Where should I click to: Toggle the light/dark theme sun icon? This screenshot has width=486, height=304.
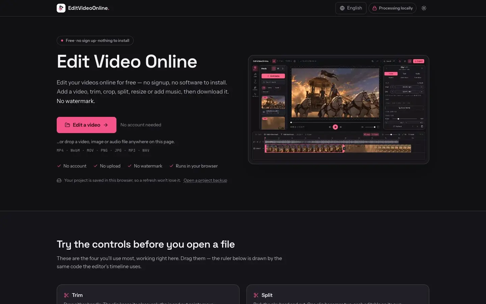(x=424, y=8)
